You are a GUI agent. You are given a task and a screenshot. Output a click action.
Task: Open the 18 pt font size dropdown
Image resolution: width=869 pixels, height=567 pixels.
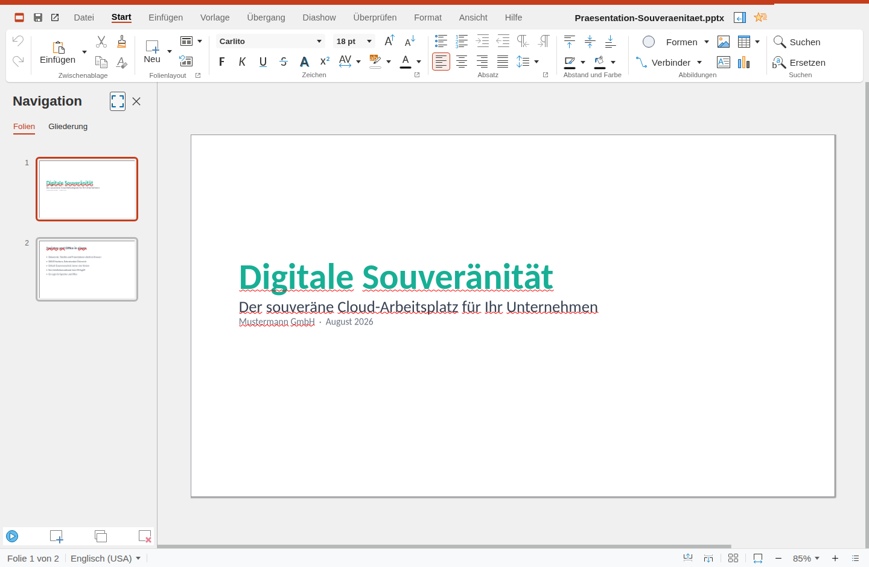point(369,41)
